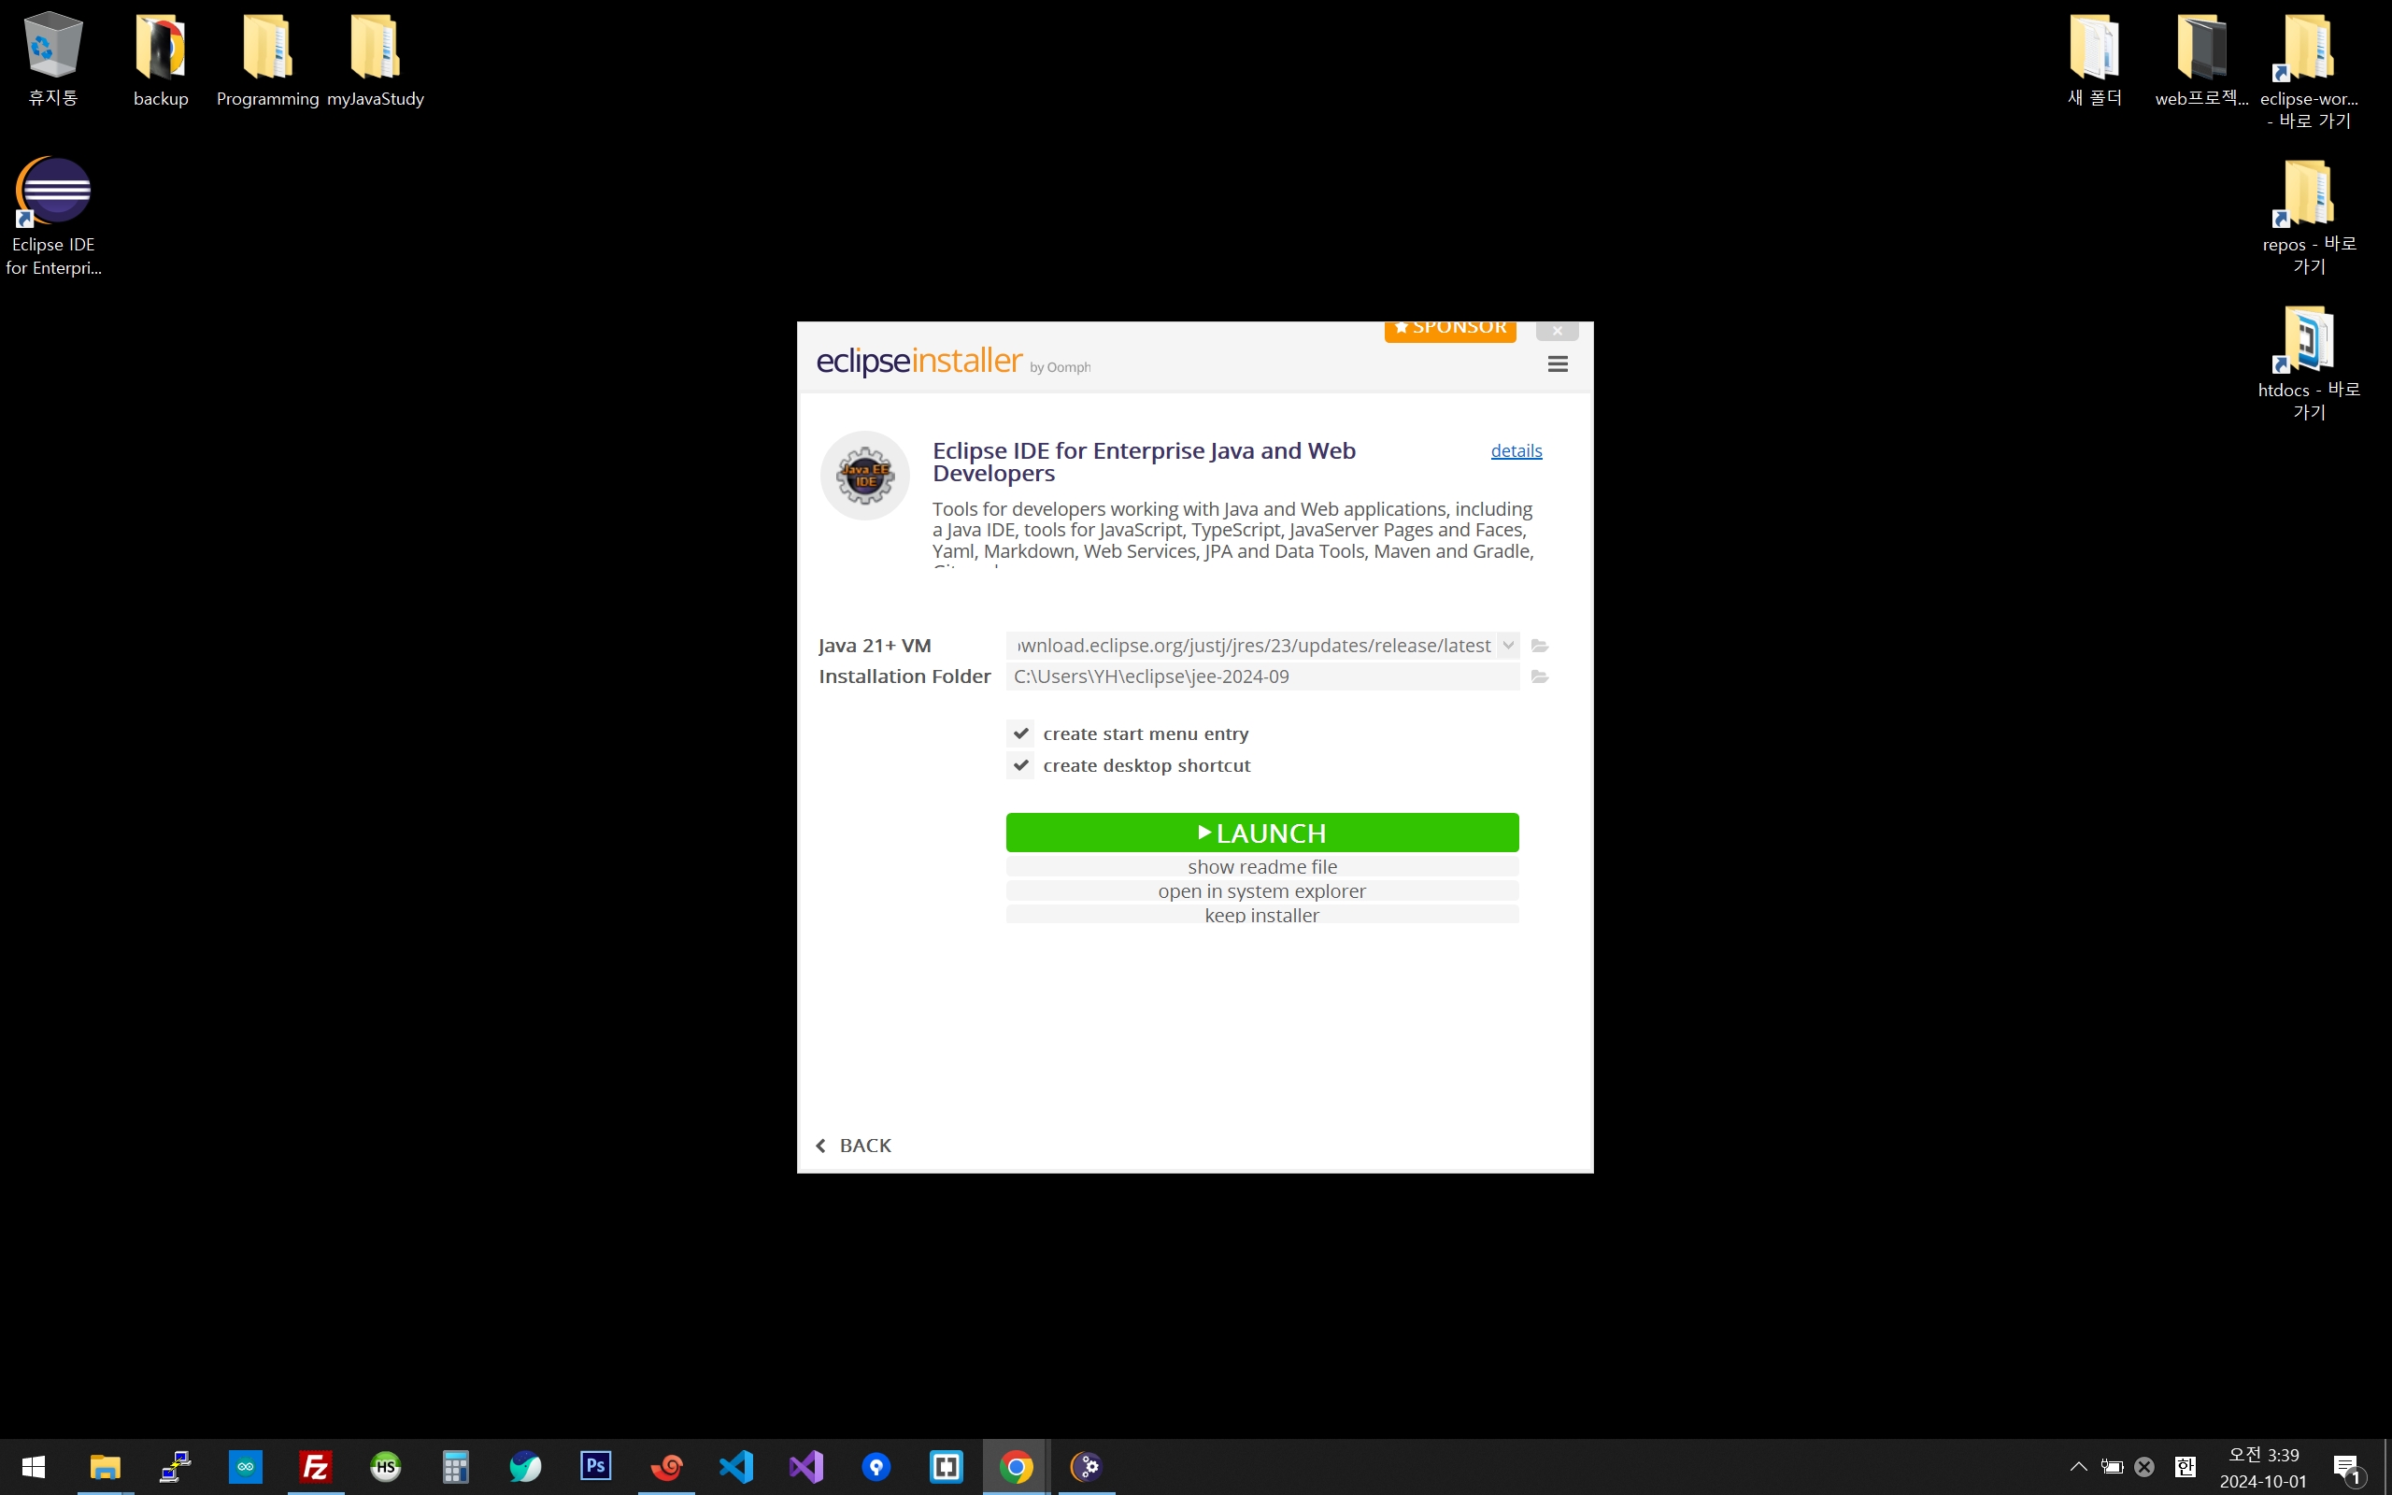Open the installer hamburger menu

(x=1557, y=363)
